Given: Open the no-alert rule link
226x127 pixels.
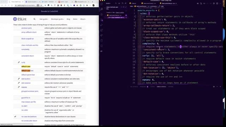Looking at the screenshot, I should 24,106.
